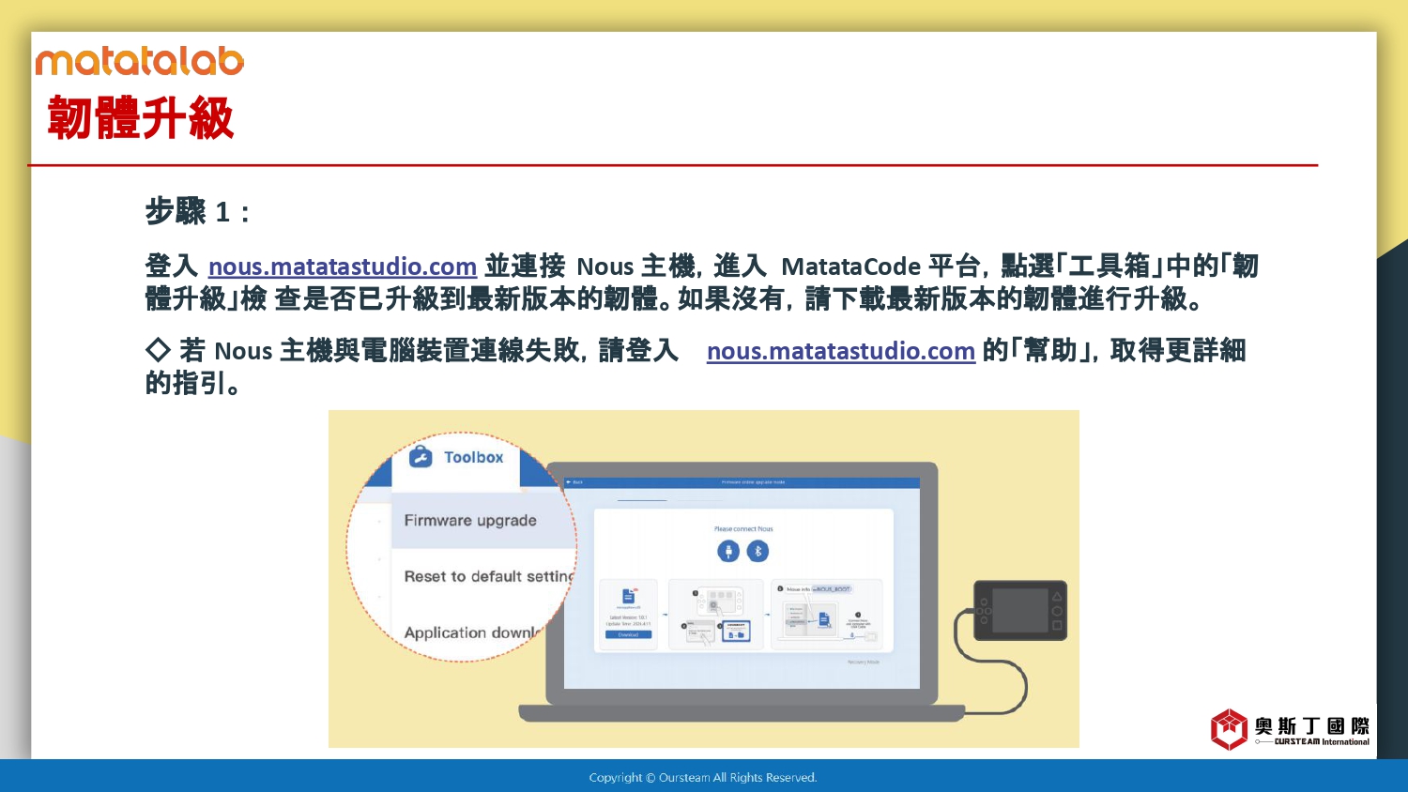Viewport: 1408px width, 792px height.
Task: Click the Oursteam International logo
Action: (1290, 729)
